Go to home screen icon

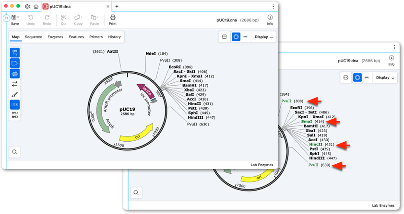coord(36,6)
